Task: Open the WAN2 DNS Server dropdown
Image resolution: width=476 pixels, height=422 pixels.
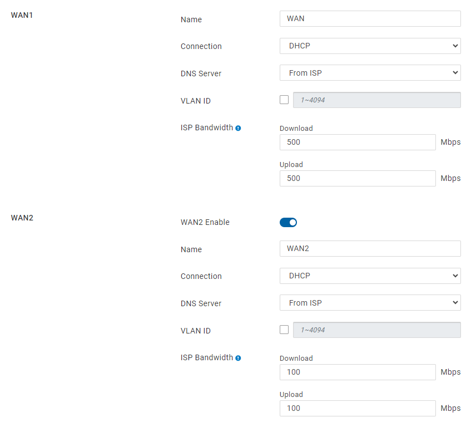Action: coord(370,303)
